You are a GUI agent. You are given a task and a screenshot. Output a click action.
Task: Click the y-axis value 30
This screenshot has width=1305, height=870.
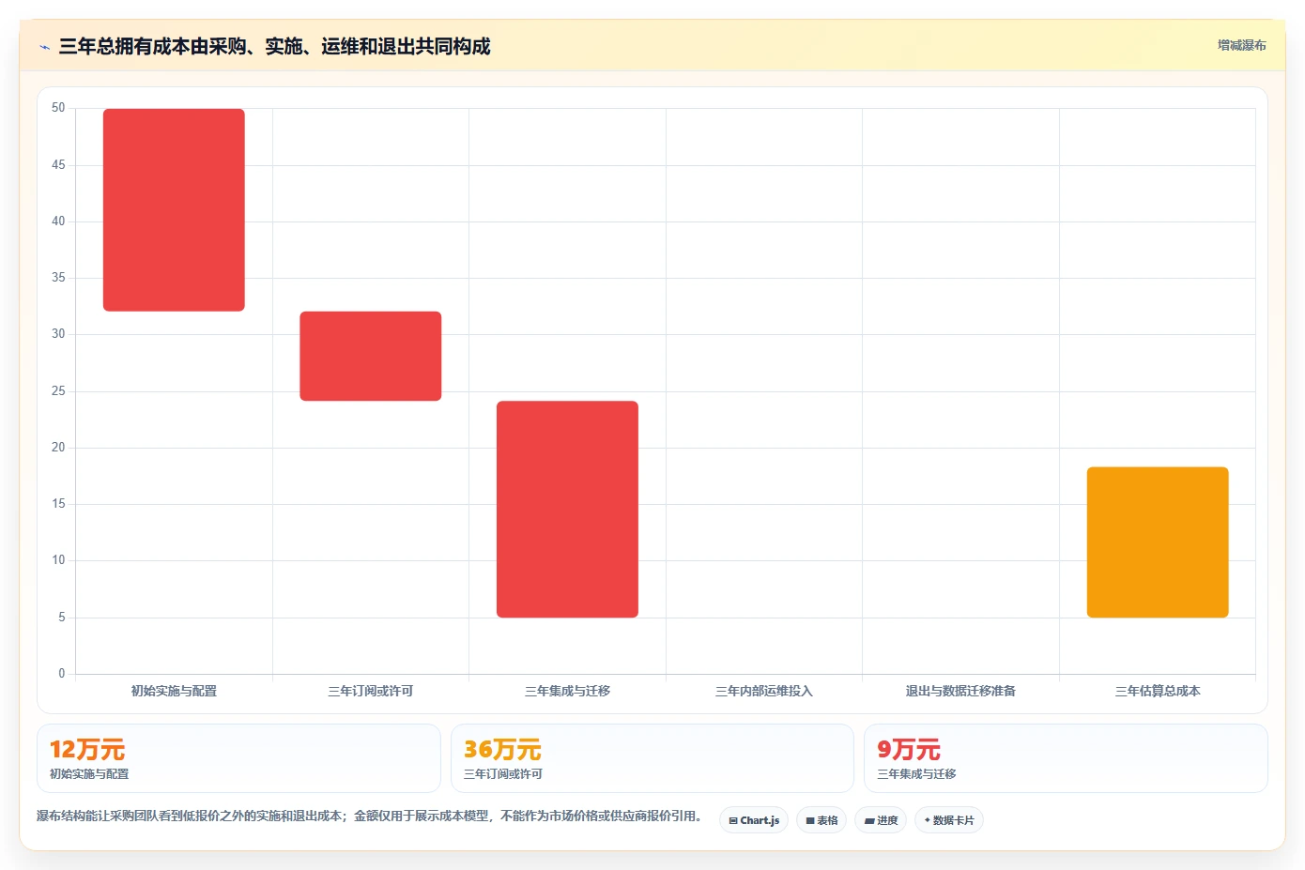(x=58, y=334)
